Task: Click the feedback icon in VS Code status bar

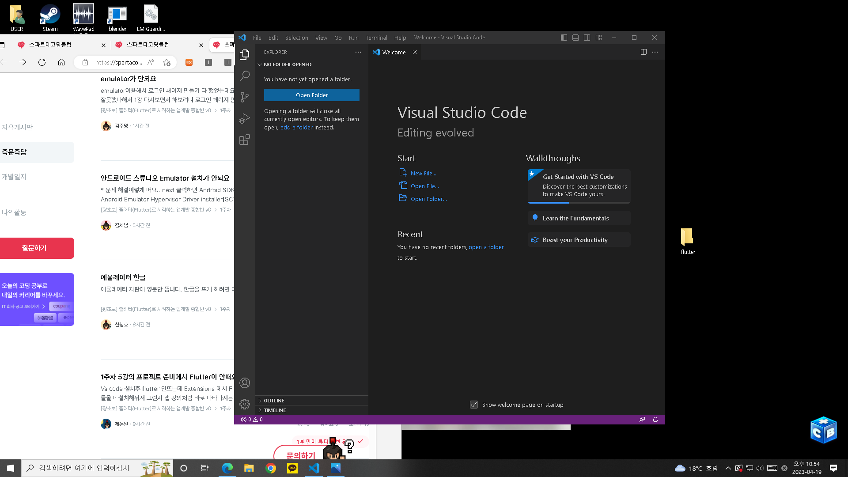Action: click(x=642, y=420)
